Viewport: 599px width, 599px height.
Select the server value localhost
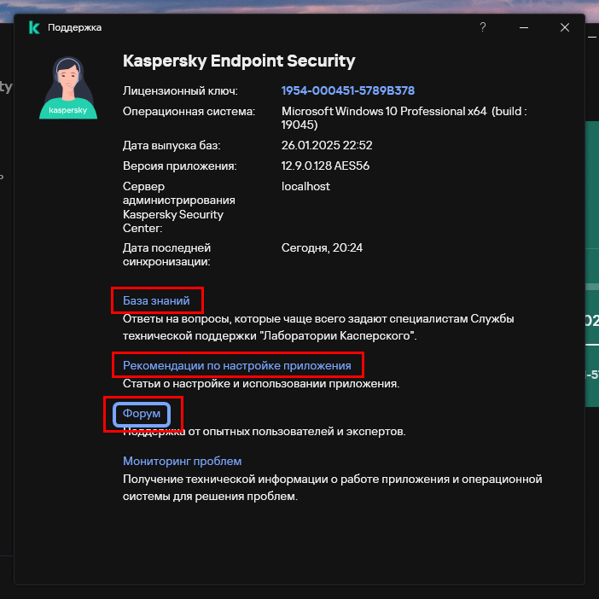[305, 186]
